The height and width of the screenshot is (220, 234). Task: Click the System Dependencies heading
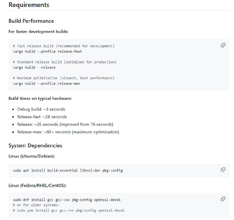pos(35,145)
